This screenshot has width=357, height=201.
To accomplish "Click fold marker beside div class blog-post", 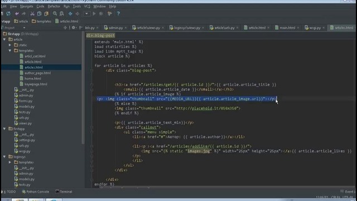I will coord(91,71).
